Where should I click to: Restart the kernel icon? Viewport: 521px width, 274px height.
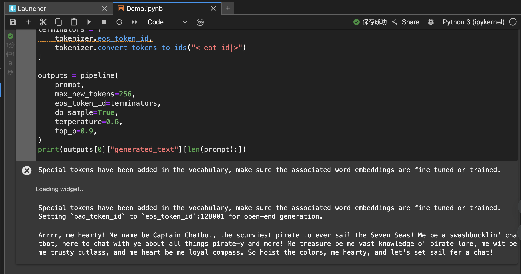[119, 22]
